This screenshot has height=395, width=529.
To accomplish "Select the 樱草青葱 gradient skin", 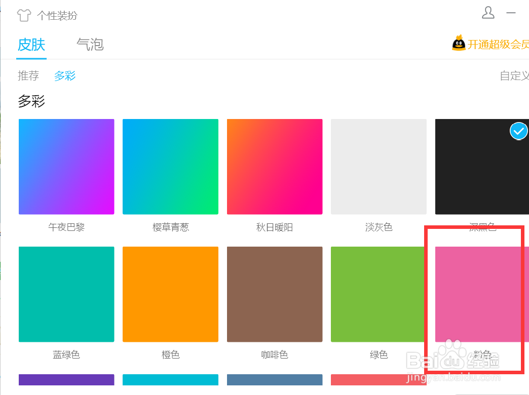I will (170, 167).
